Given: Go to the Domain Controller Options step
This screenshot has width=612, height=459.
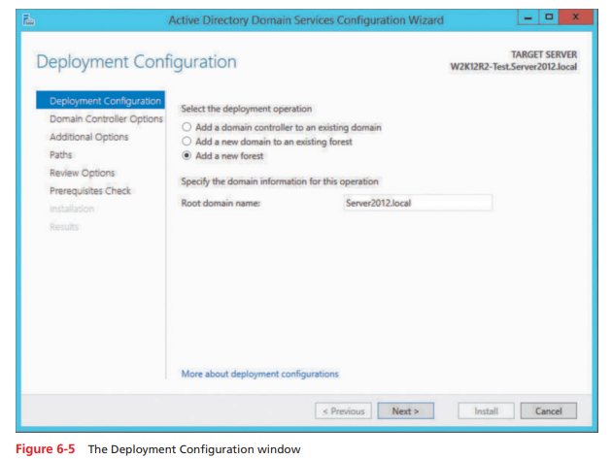Looking at the screenshot, I should (x=106, y=118).
